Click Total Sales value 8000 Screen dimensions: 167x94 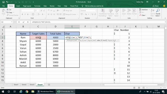(x=56, y=55)
